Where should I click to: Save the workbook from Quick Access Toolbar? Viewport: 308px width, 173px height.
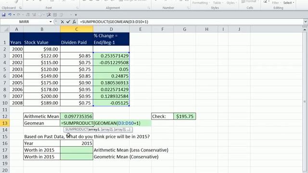(x=3, y=15)
